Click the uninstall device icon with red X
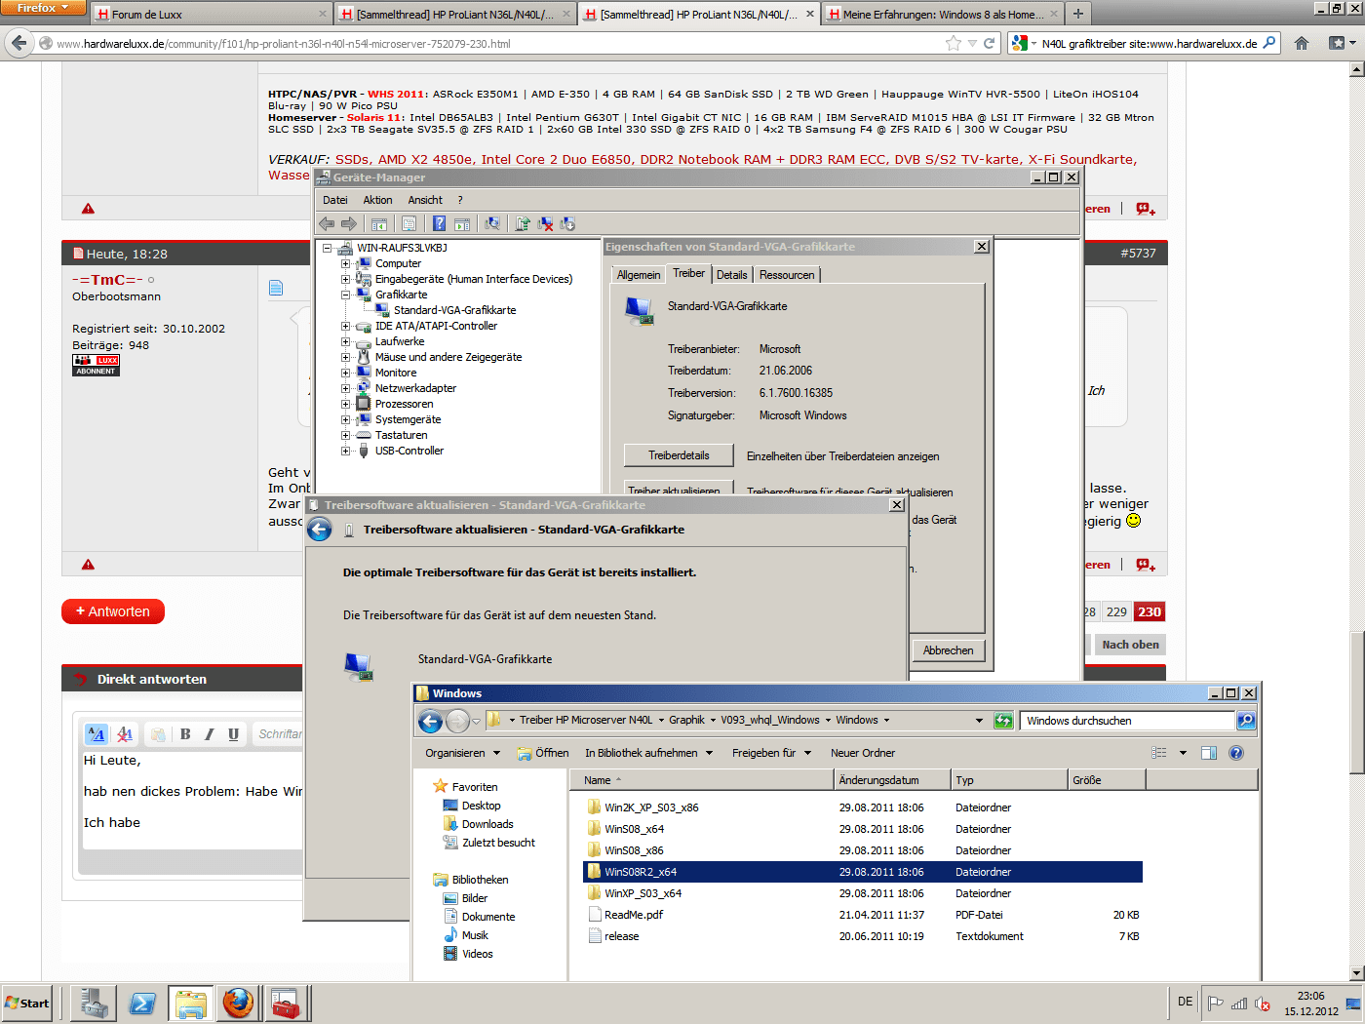Screen dimensions: 1365x1024 545,223
